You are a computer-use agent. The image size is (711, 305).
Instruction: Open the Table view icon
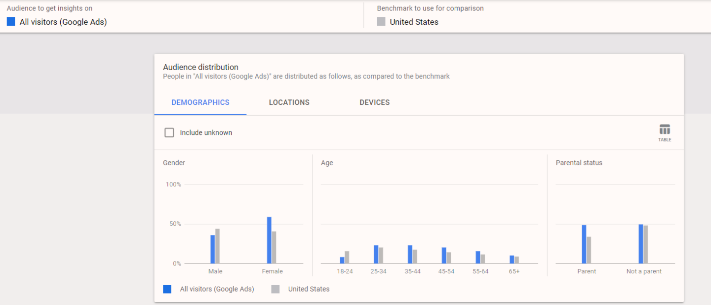[665, 132]
